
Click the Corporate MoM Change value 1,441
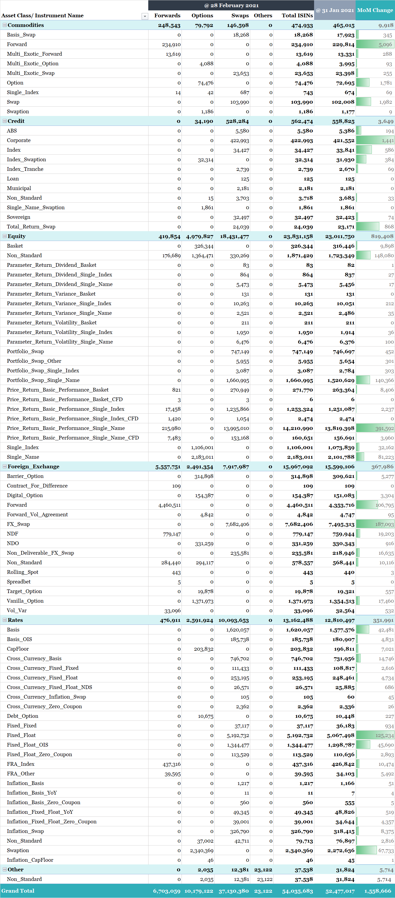388,141
